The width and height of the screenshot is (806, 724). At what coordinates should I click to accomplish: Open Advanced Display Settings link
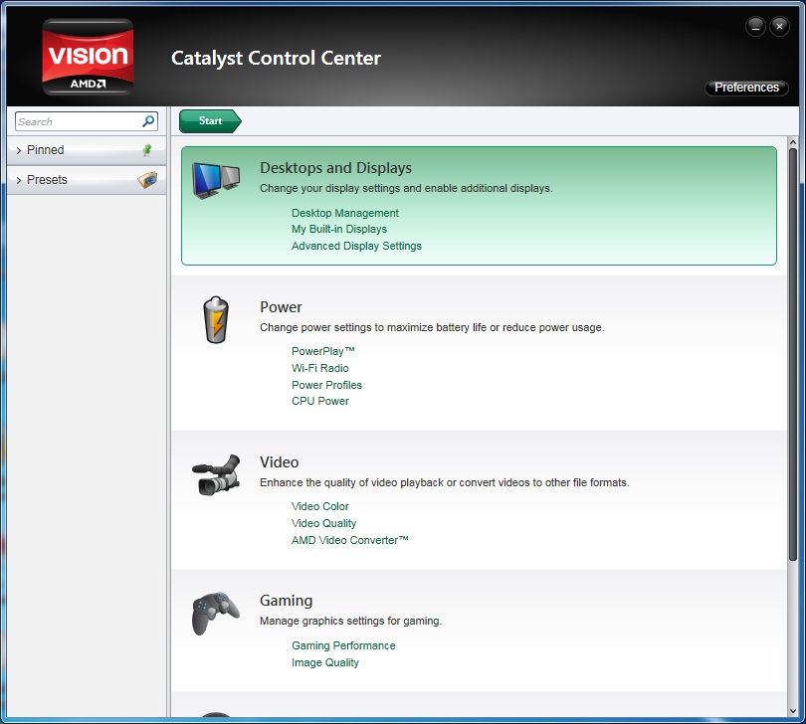(x=356, y=246)
